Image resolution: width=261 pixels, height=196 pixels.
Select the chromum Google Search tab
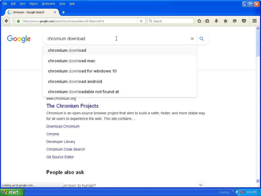pyautogui.click(x=32, y=12)
